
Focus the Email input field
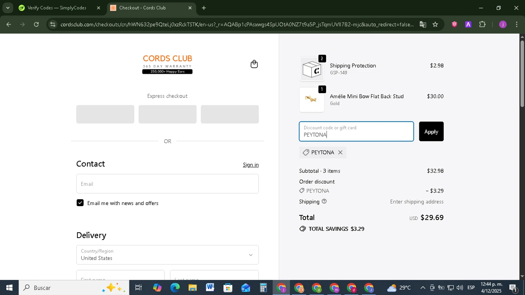(167, 184)
